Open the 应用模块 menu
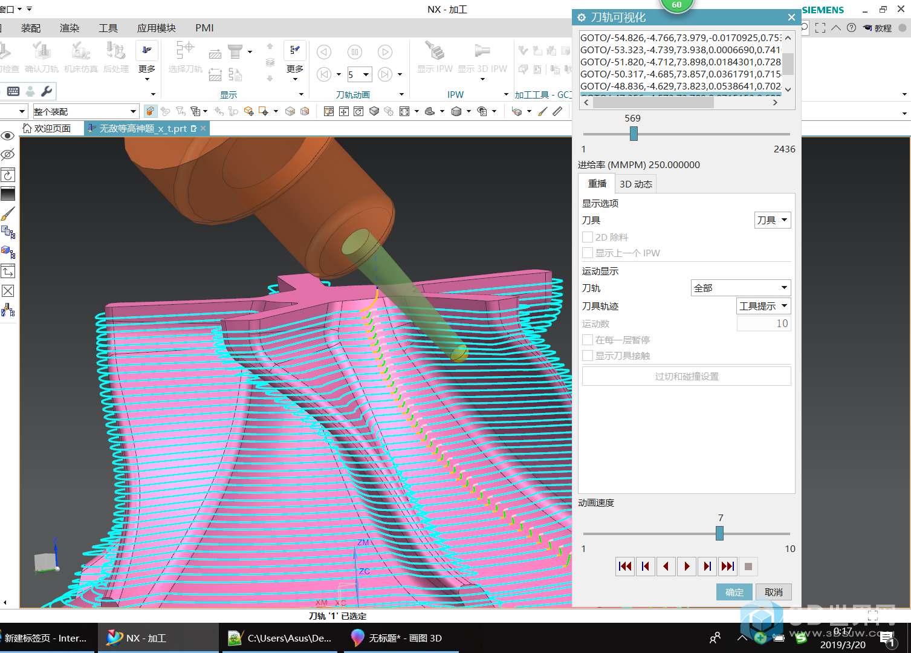 click(157, 28)
